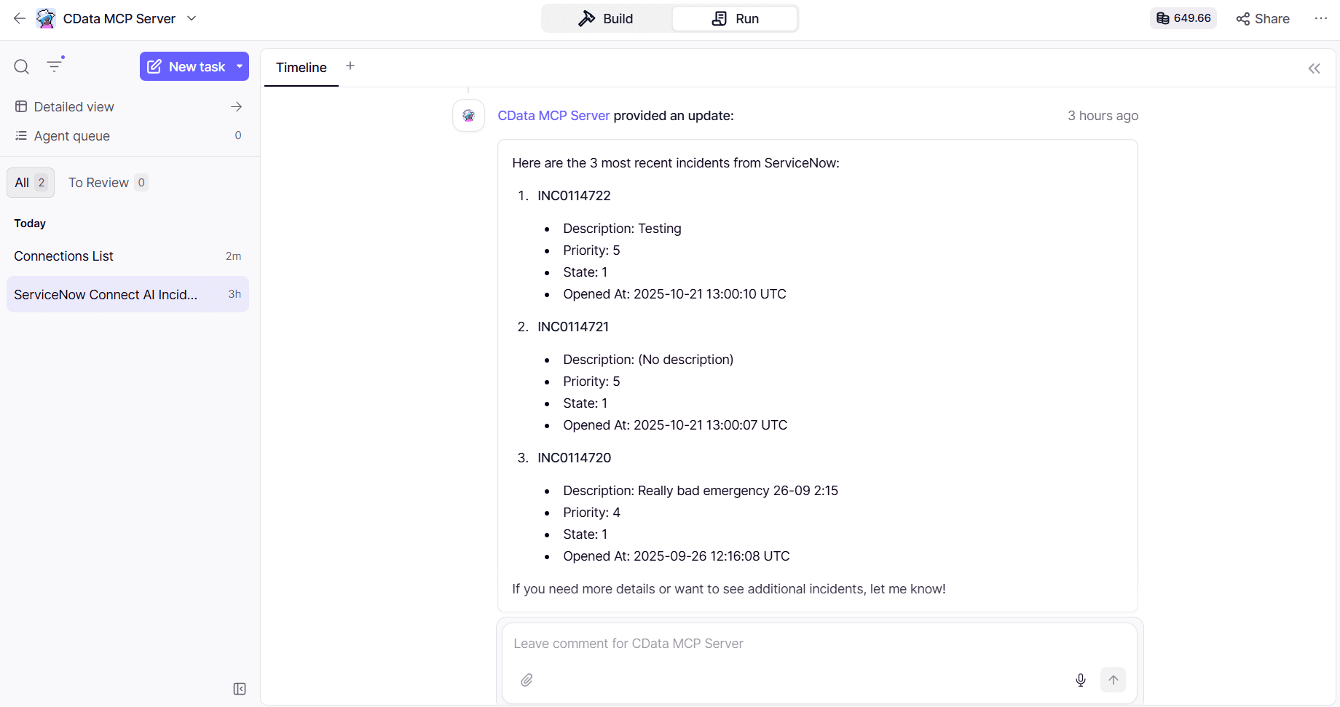The height and width of the screenshot is (707, 1340).
Task: Select the To Review tab
Action: [107, 183]
